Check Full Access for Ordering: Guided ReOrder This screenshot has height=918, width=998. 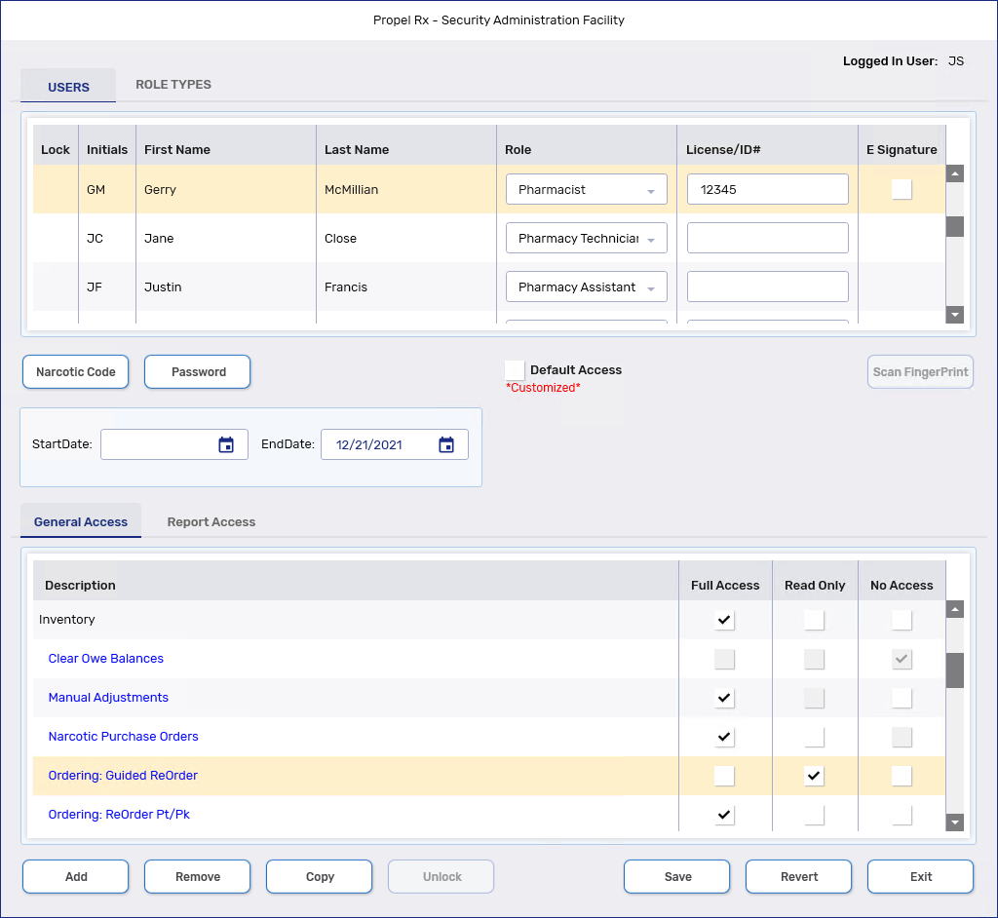[x=724, y=776]
